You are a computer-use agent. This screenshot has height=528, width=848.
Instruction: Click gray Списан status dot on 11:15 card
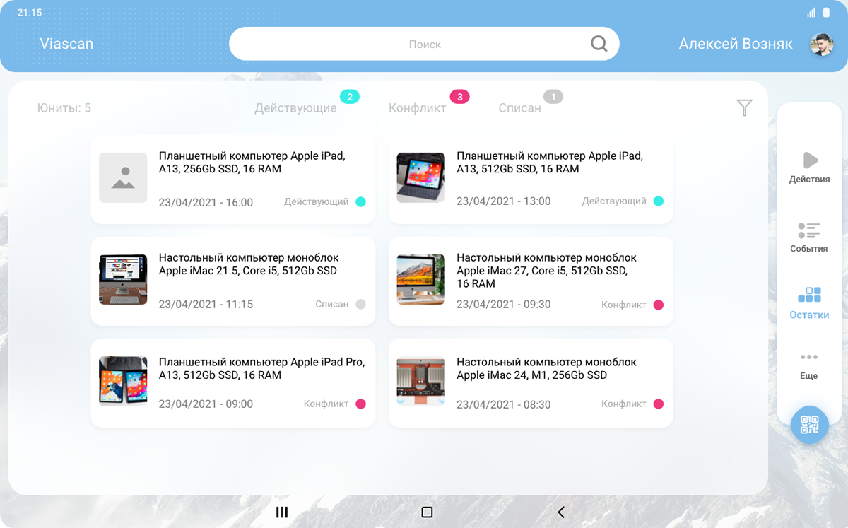[360, 305]
